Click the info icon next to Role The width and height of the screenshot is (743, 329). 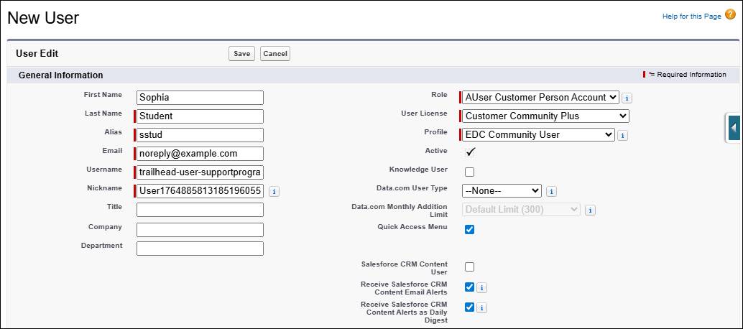[627, 98]
